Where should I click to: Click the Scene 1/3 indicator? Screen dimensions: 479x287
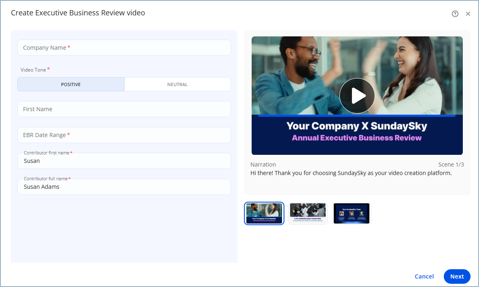(x=451, y=165)
